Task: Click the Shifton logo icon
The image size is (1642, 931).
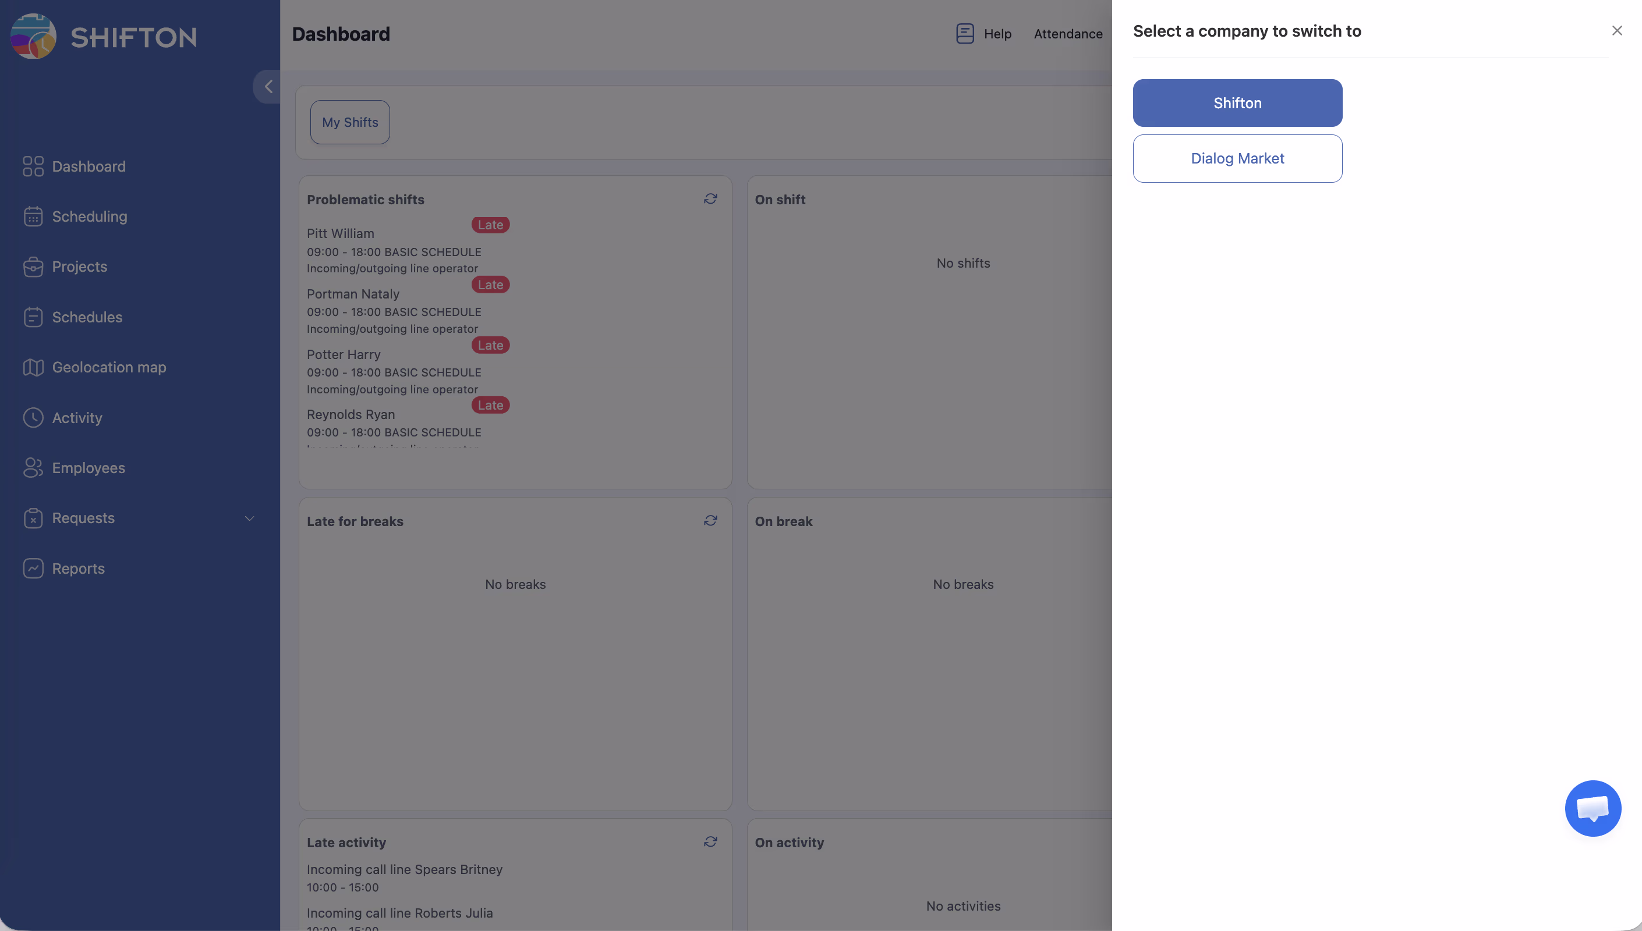Action: pos(33,37)
